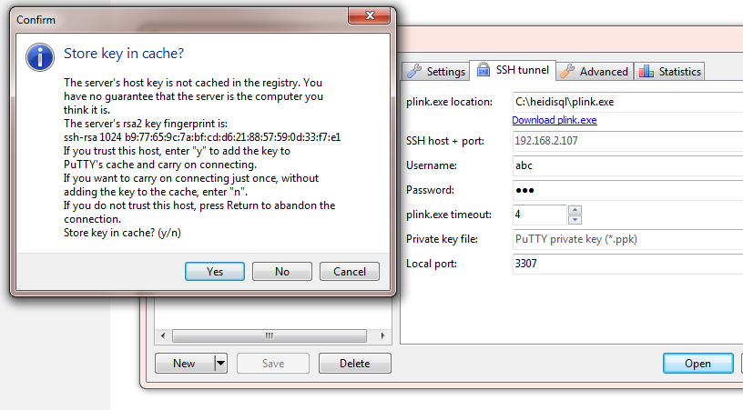
Task: Cancel the store key prompt
Action: tap(350, 272)
